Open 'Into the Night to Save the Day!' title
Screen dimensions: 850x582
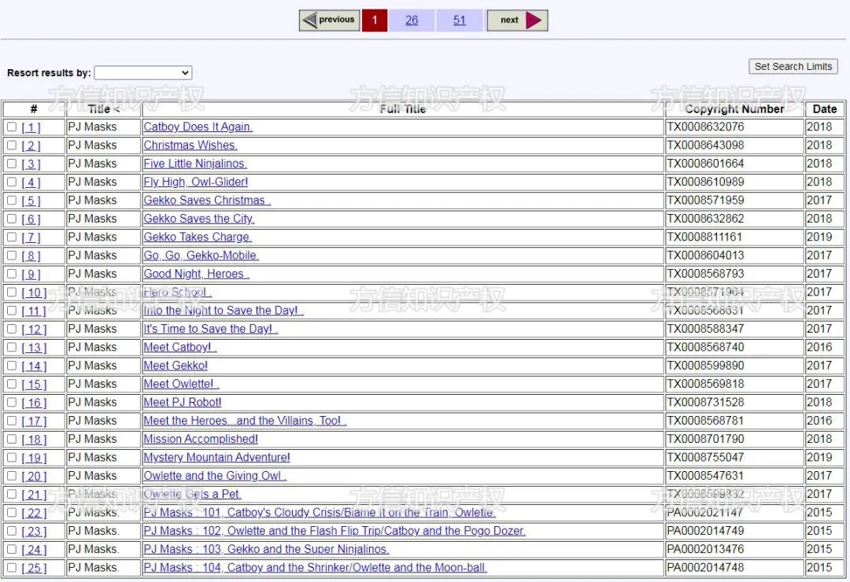click(224, 311)
